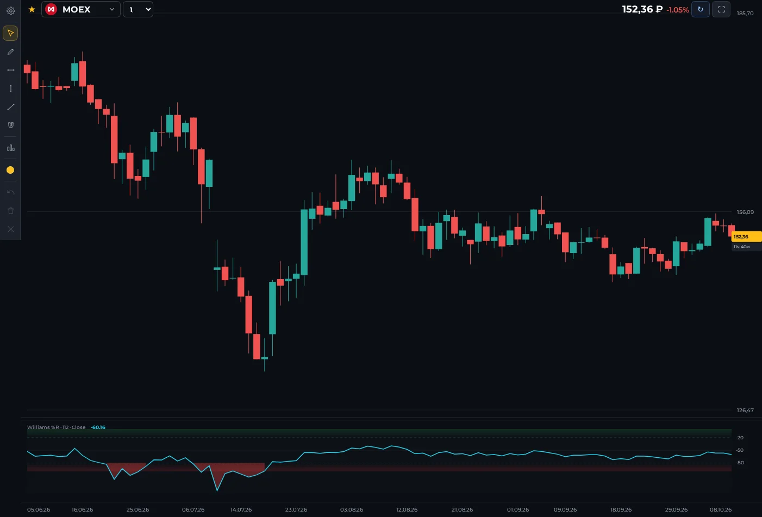The image size is (762, 517).
Task: Open the indicators bar chart icon
Action: pyautogui.click(x=10, y=148)
